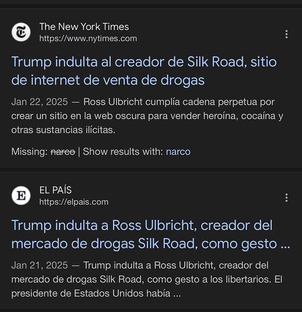Viewport: 302px width, 312px height.
Task: Click the 'Jan 22, 2025' result date
Action: tap(39, 102)
